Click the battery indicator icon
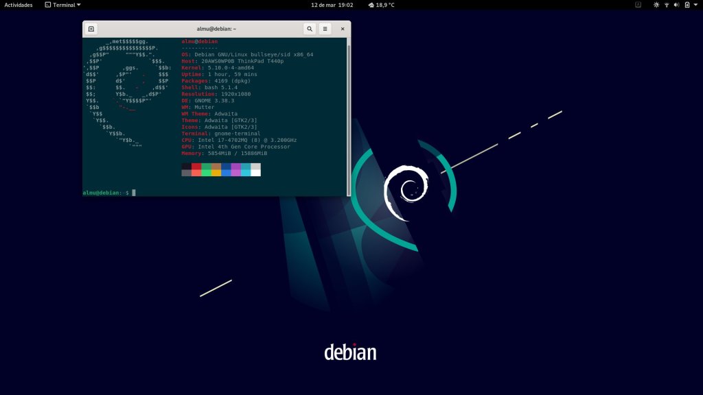This screenshot has height=395, width=703. point(686,5)
